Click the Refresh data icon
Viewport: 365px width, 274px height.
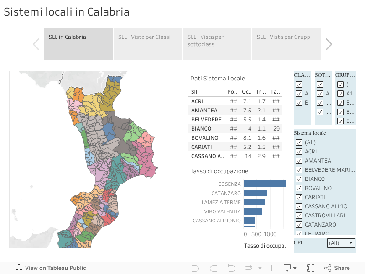click(x=249, y=268)
